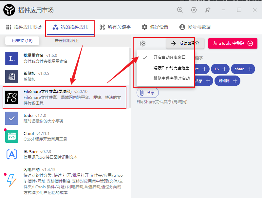Click the 讯飞ocr plugin icon
The width and height of the screenshot is (262, 198).
12,154
